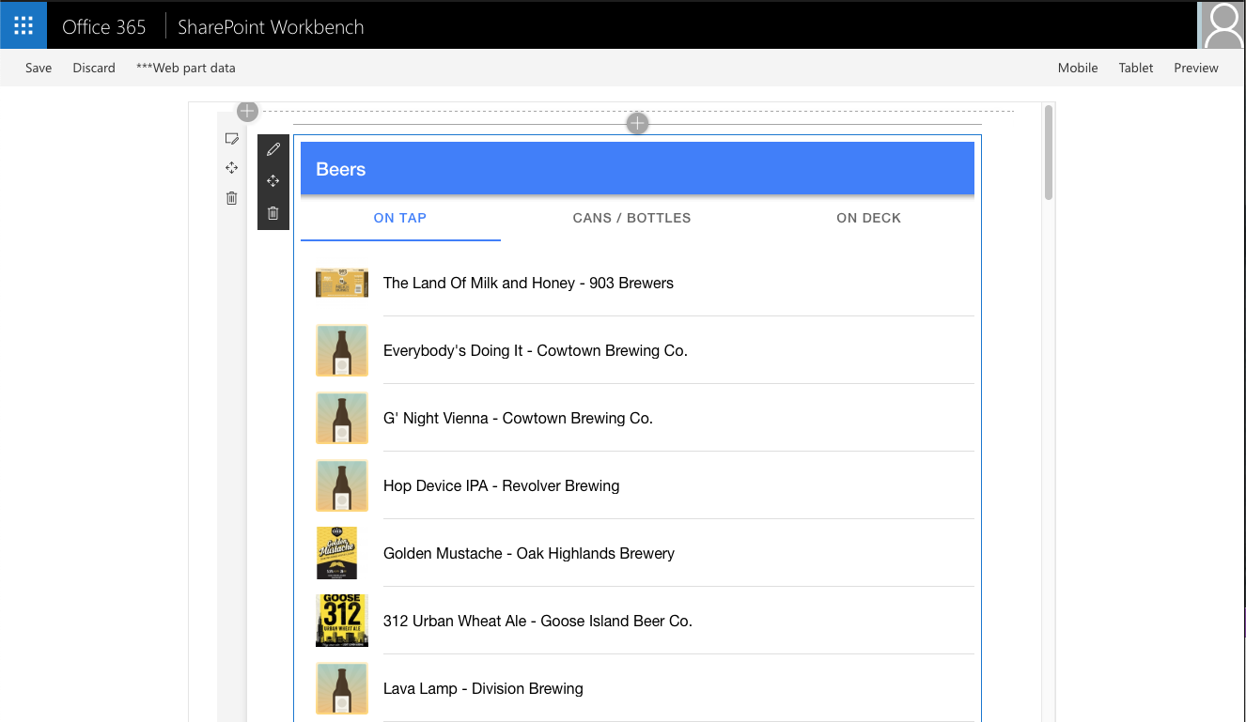Click the edit section icon in outer toolbar

tap(231, 139)
